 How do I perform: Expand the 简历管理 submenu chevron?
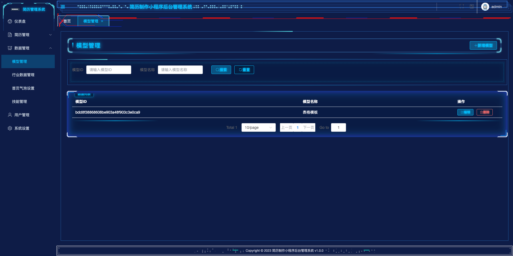pyautogui.click(x=50, y=35)
